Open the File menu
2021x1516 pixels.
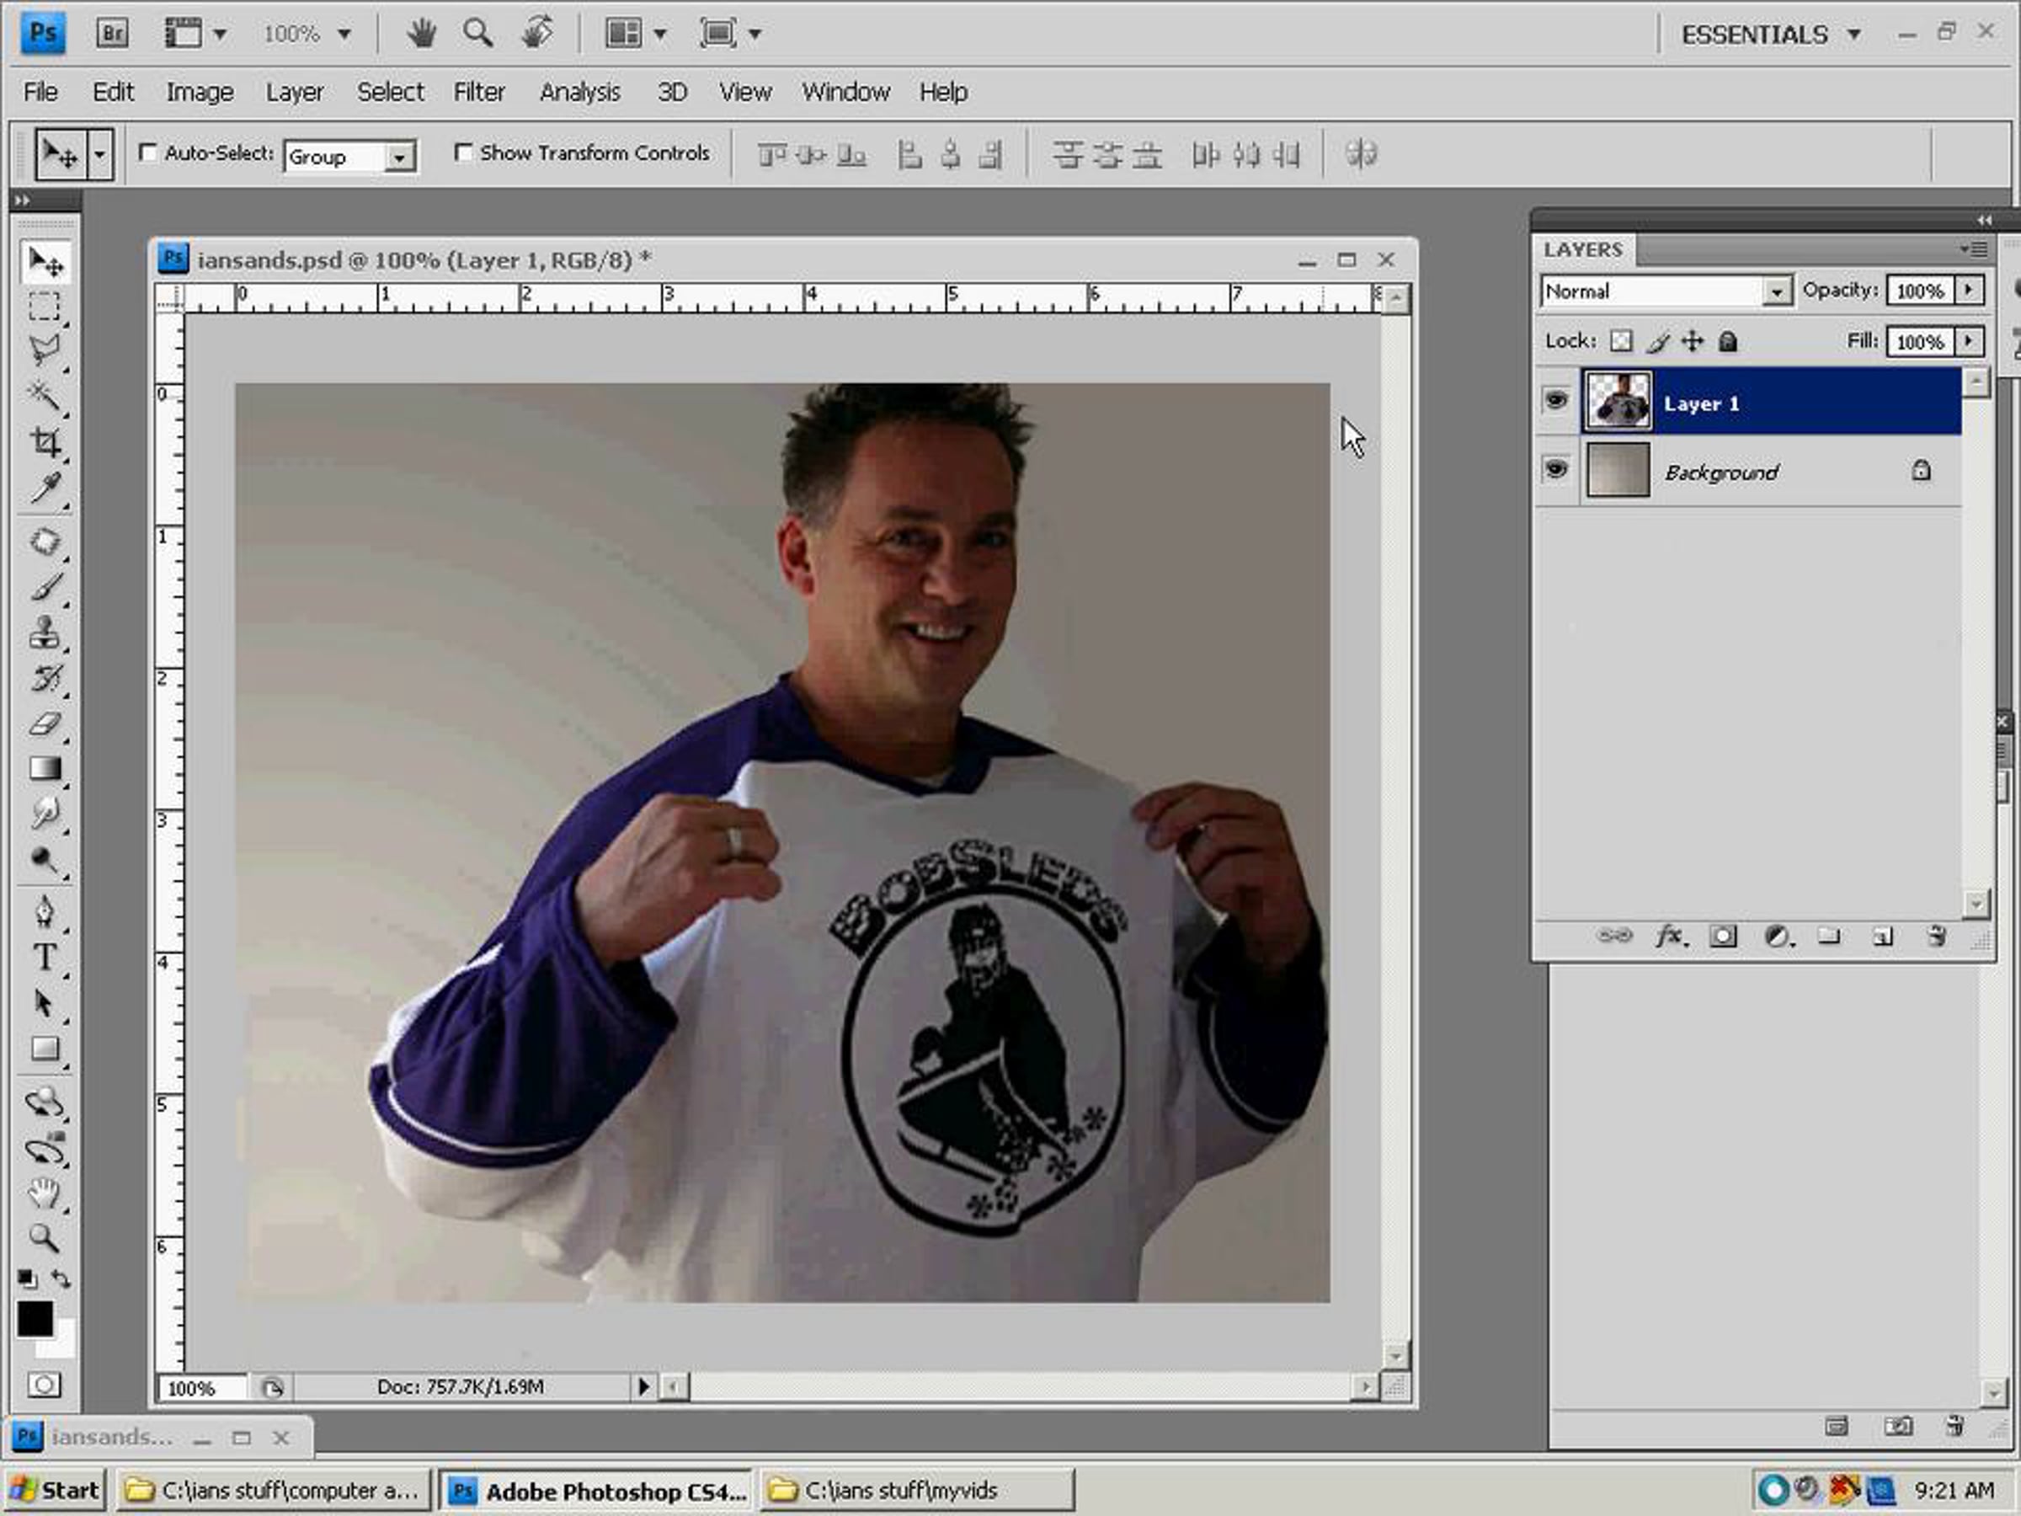40,93
